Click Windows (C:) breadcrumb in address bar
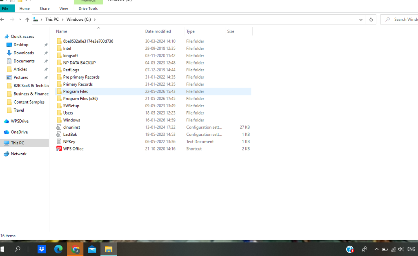Image resolution: width=418 pixels, height=256 pixels. coord(79,20)
